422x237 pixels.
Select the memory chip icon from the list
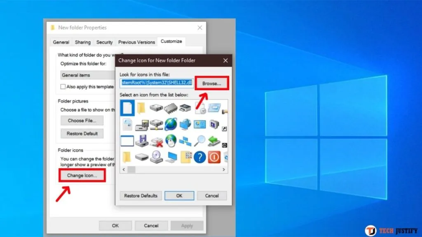(x=171, y=107)
